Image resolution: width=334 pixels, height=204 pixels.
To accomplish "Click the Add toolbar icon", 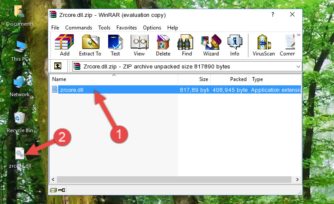I will click(x=64, y=45).
